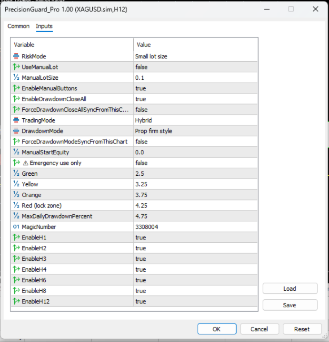
Task: Toggle the EnableManualButtons true value
Action: [x=141, y=88]
